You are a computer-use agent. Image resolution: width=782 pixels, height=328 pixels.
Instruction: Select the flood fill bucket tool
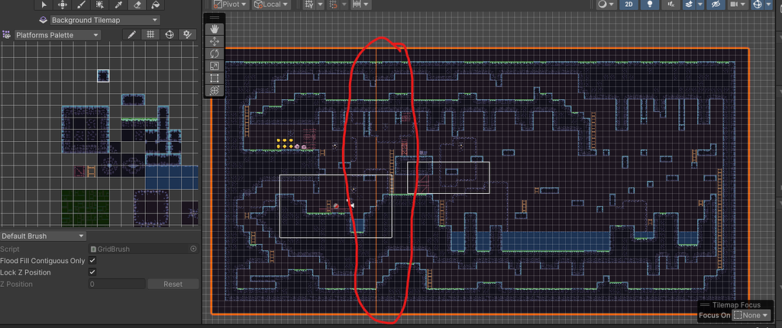click(155, 5)
